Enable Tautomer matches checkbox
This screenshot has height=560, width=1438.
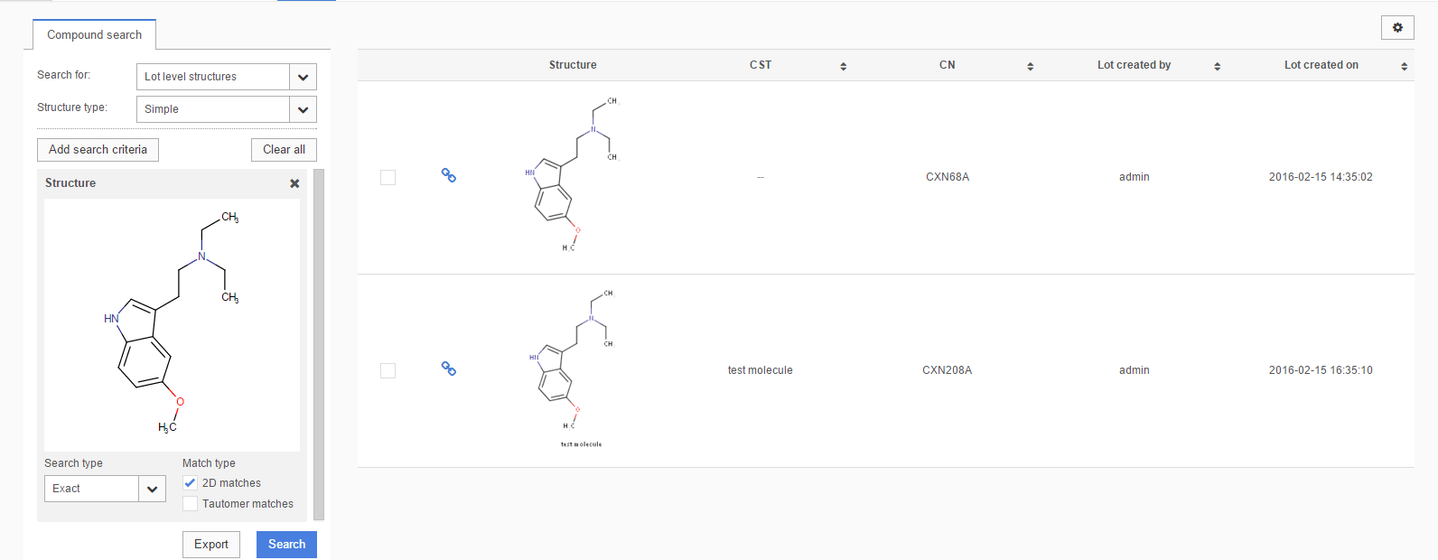click(190, 504)
